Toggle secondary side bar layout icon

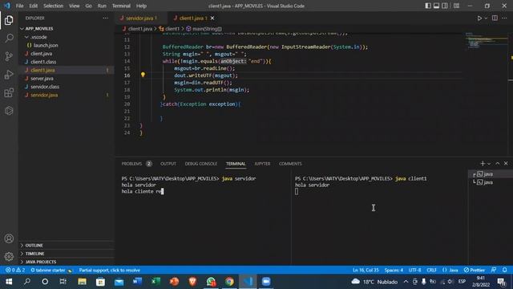tap(445, 6)
